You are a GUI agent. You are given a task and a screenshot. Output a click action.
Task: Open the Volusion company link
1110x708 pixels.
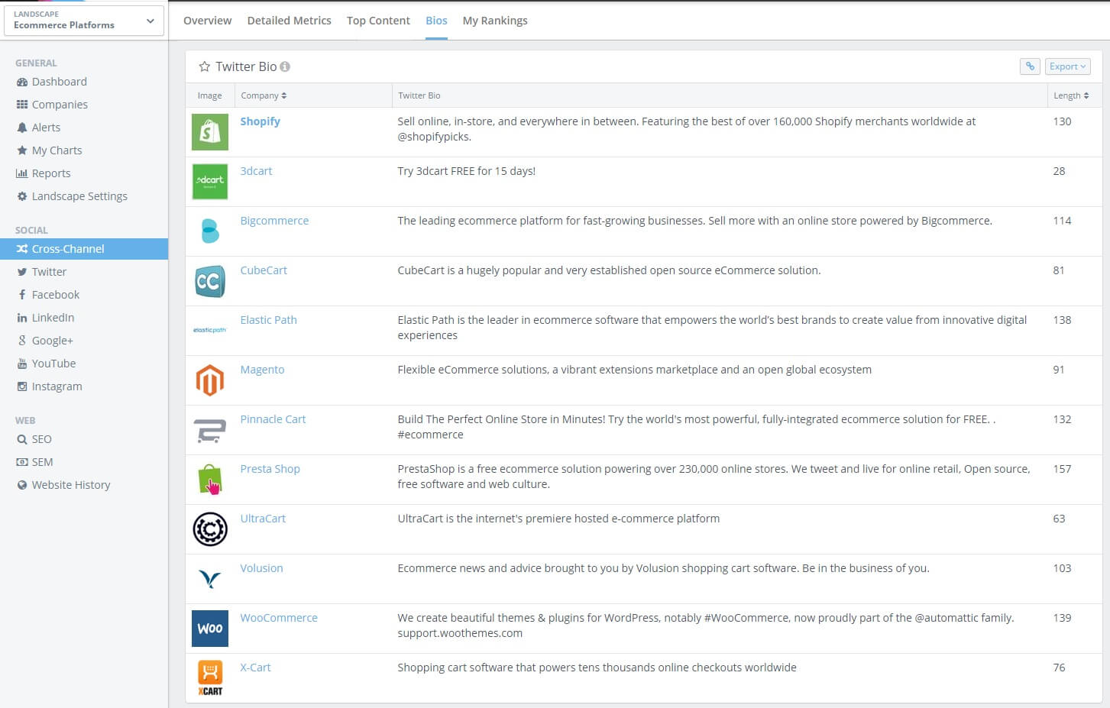tap(261, 568)
